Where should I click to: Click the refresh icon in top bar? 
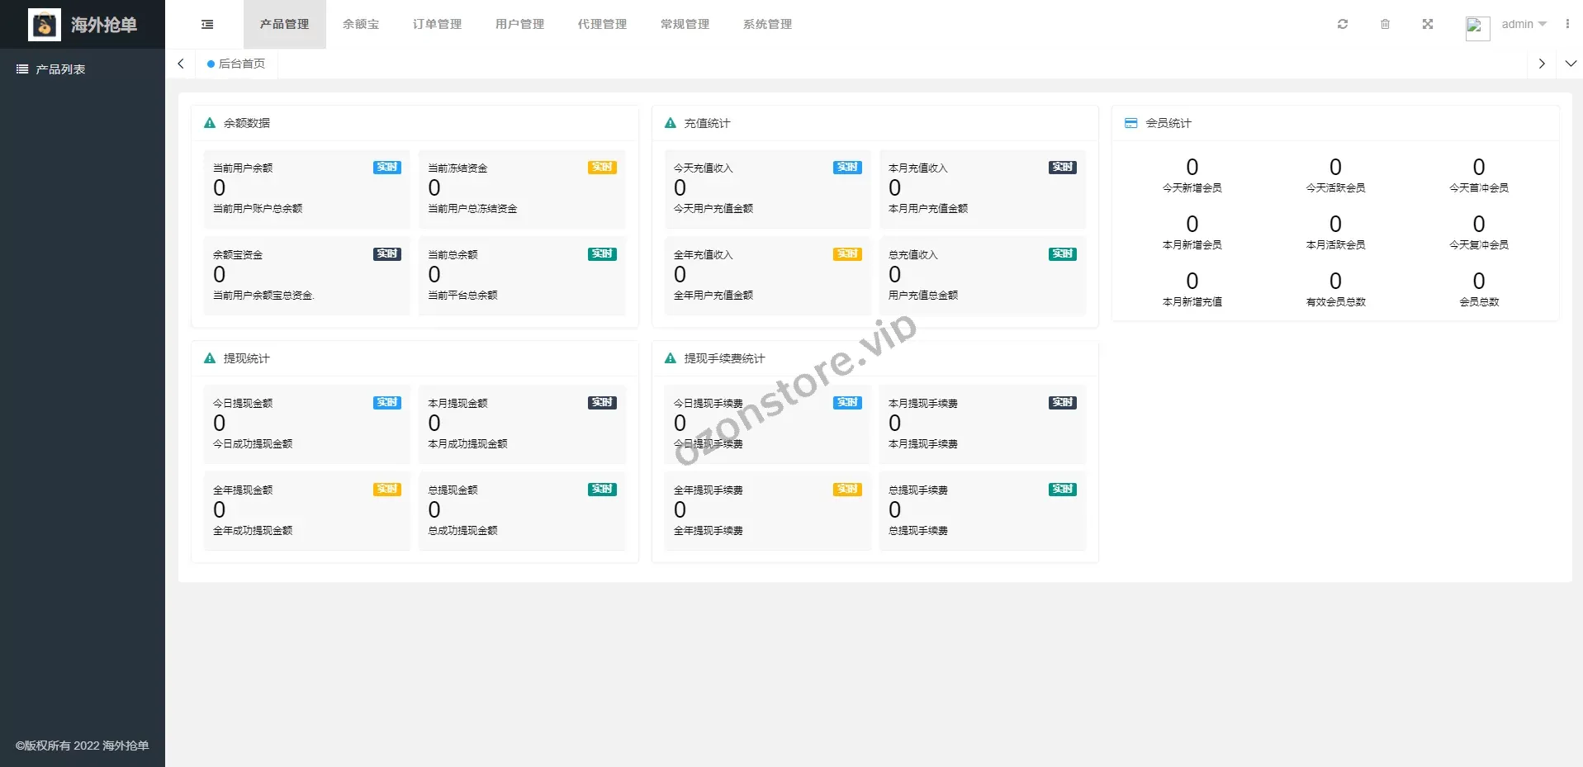(1343, 24)
